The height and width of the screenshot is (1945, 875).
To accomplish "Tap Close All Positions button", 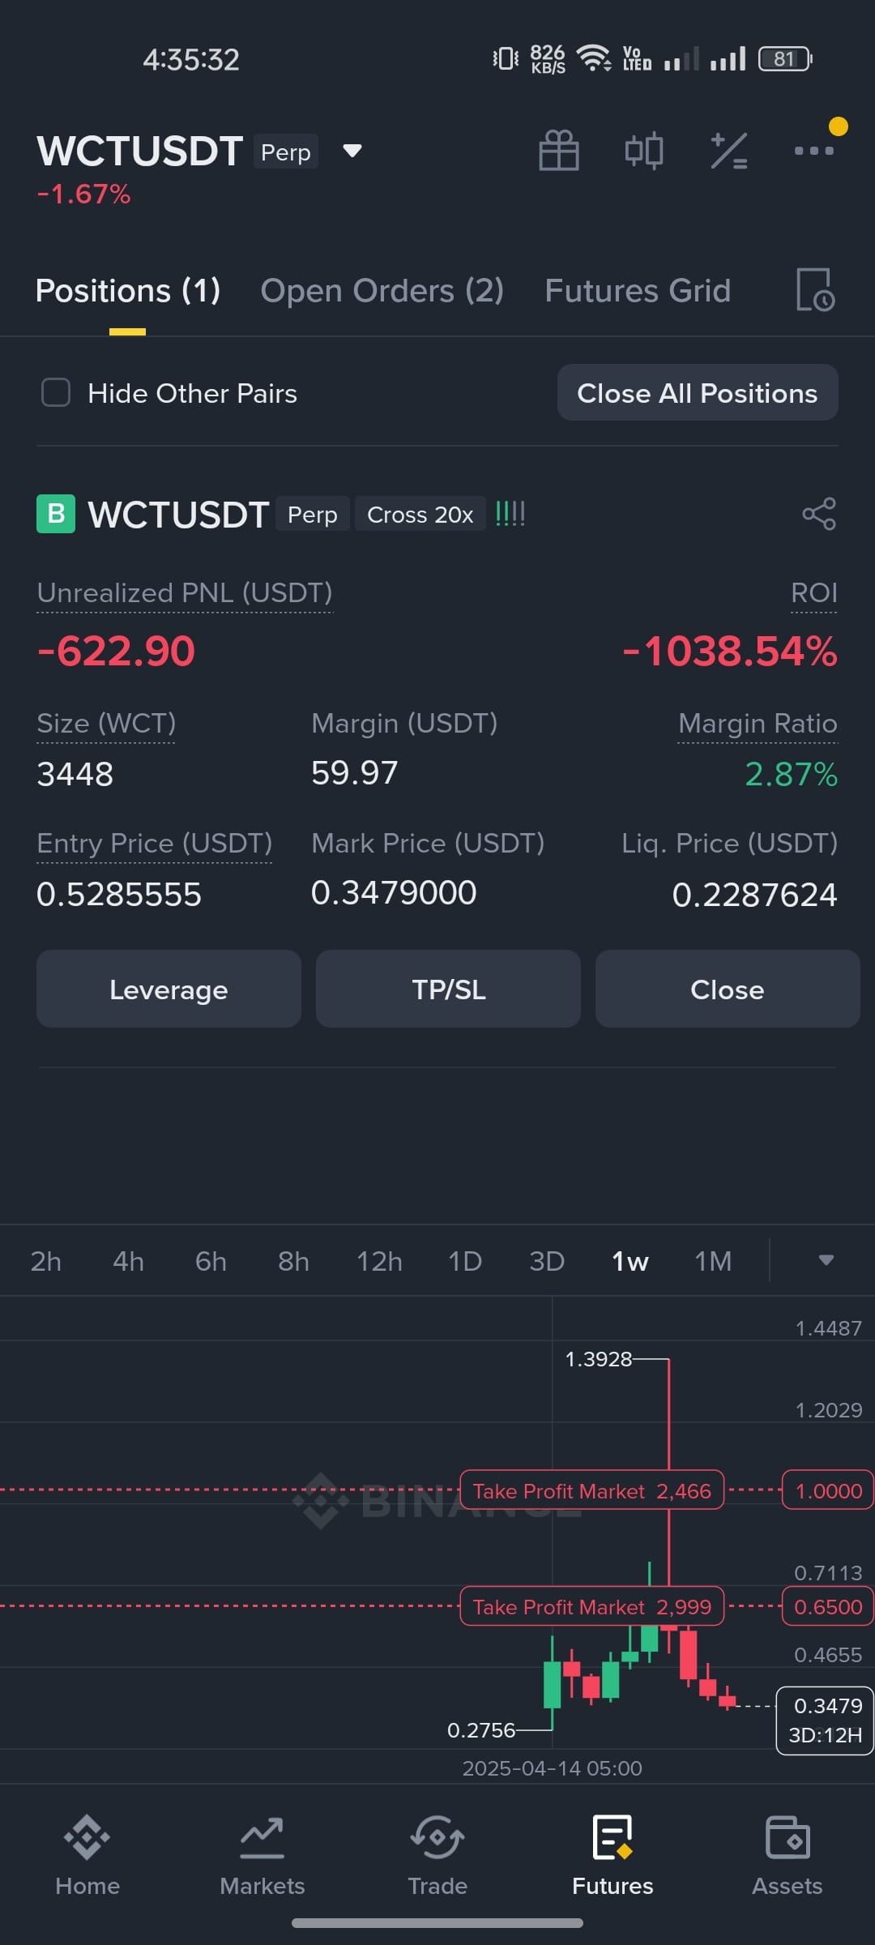I will pos(698,392).
